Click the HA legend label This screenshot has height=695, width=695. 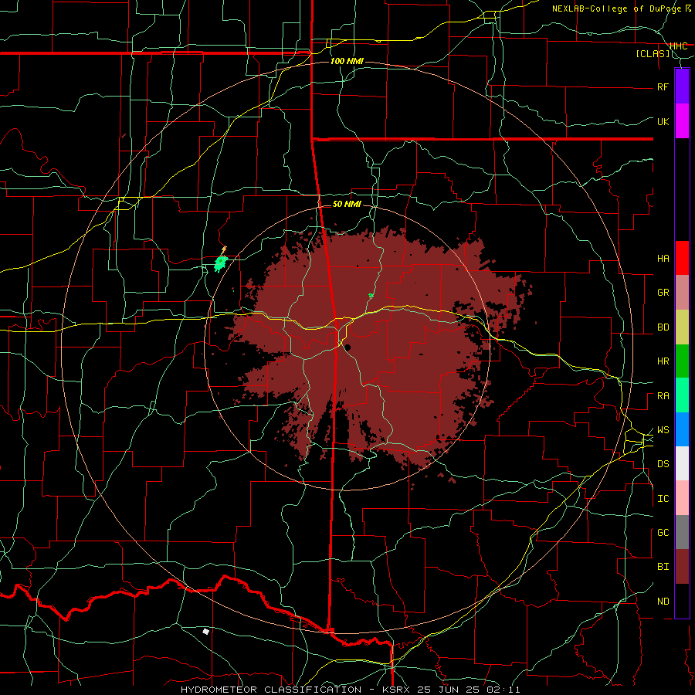point(663,258)
